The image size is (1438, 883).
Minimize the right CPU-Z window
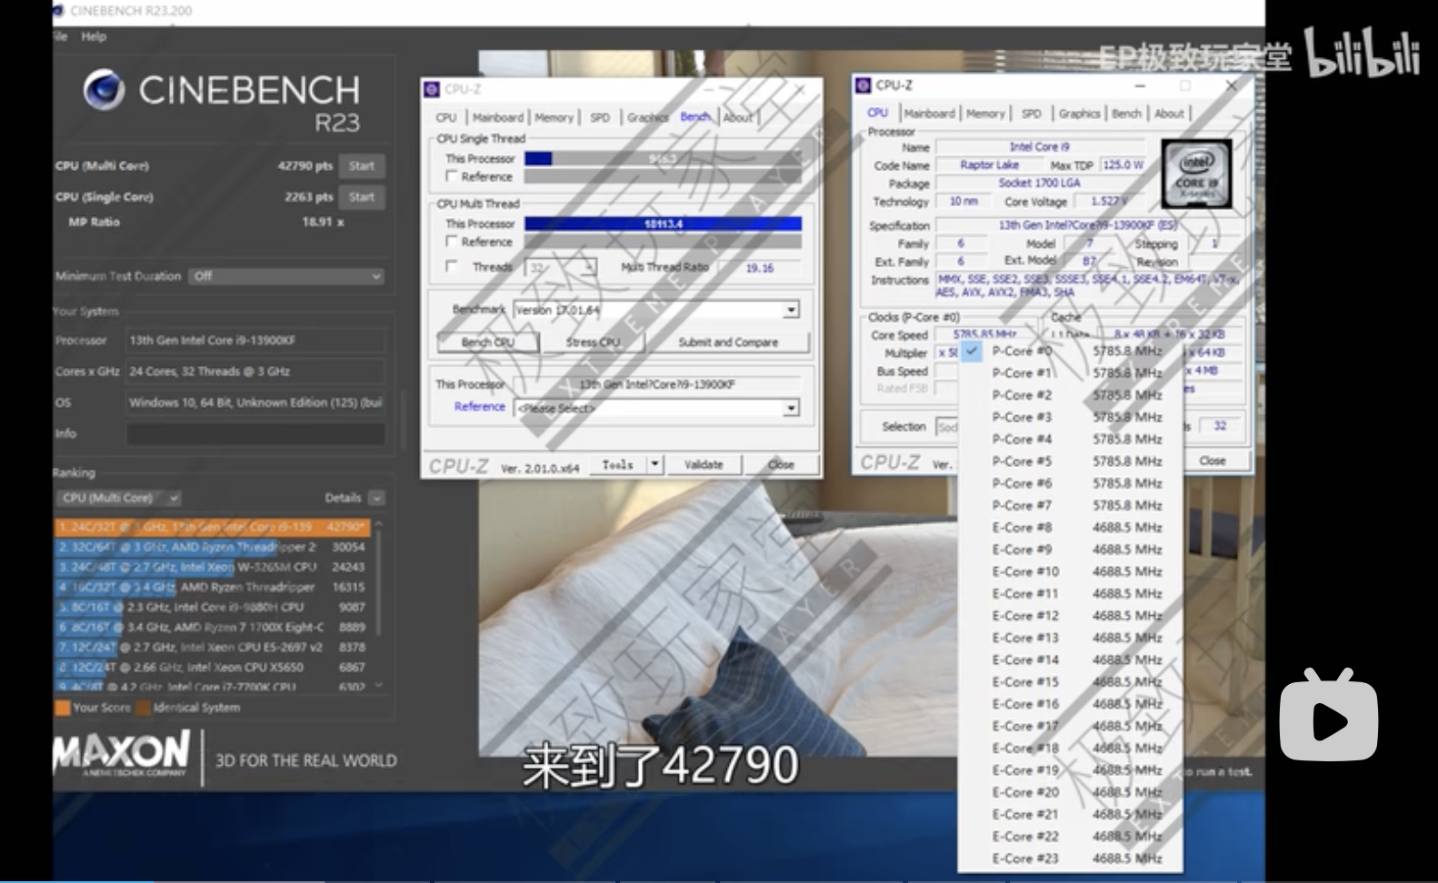[x=1140, y=85]
